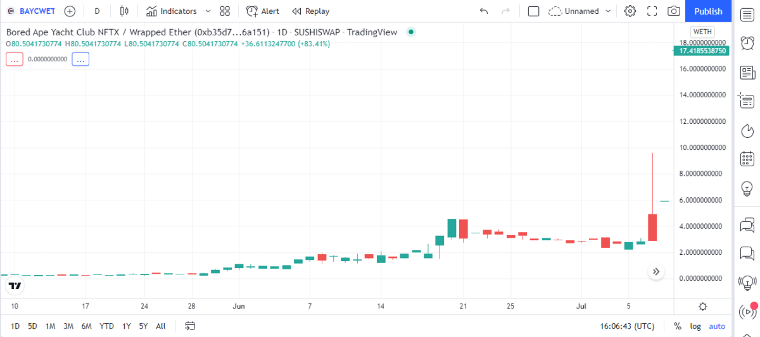Create an Alert

[x=263, y=11]
